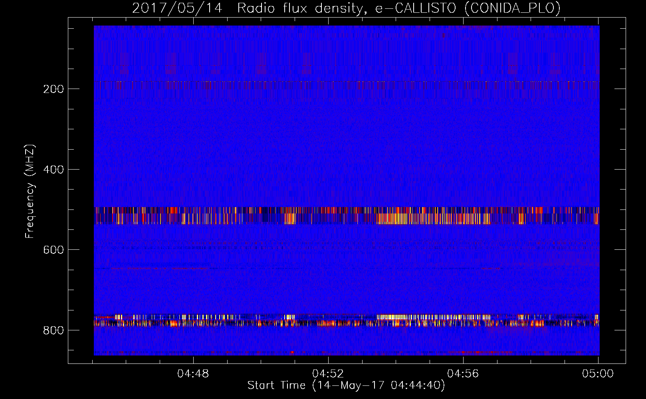Click the 'Frequency (MHZ)' y-axis label
The image size is (646, 399).
pos(30,192)
